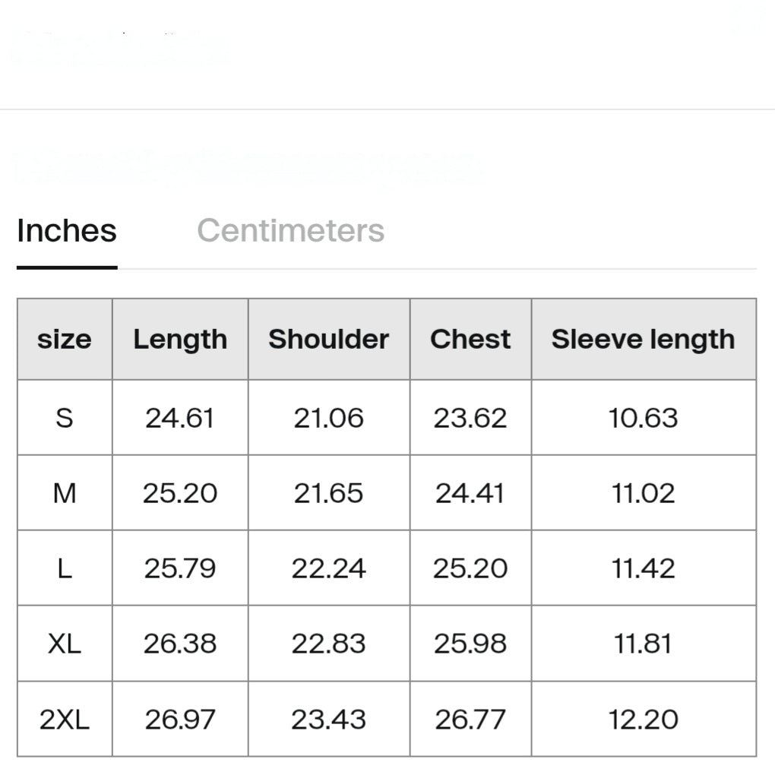The height and width of the screenshot is (775, 775).
Task: Click the 26.97 length cell
Action: click(x=180, y=719)
